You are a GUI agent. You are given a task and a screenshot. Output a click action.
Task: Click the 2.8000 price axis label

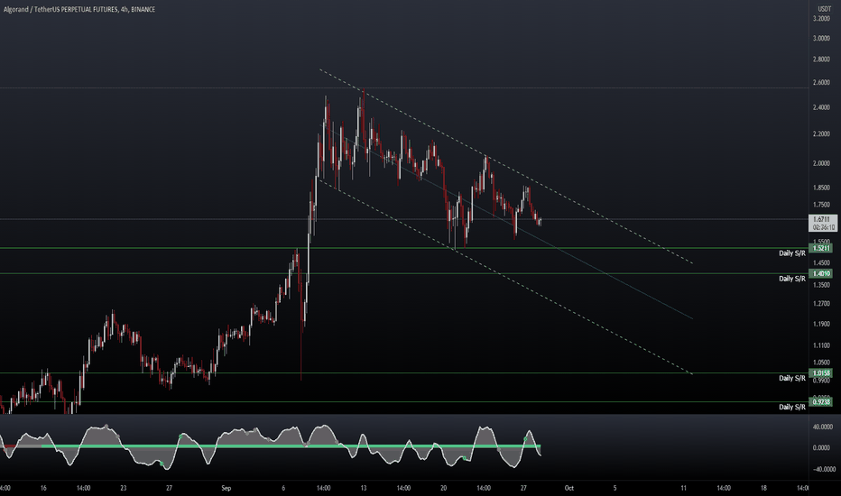[821, 60]
